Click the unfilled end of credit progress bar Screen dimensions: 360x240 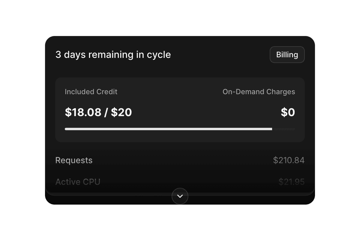[283, 129]
